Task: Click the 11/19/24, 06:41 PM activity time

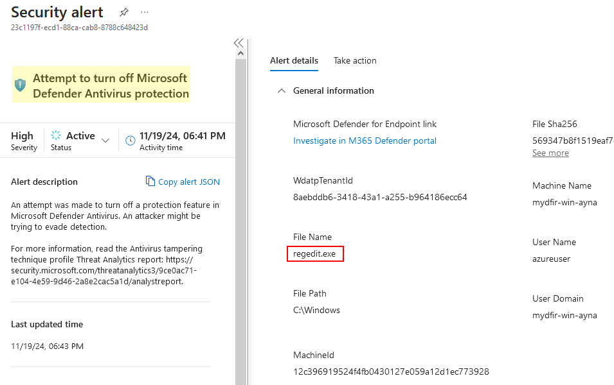Action: 183,135
